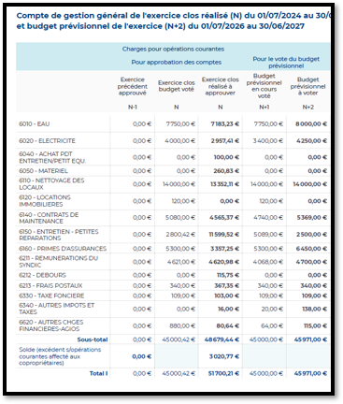Click the 'N+2' column label
The height and width of the screenshot is (404, 343).
pyautogui.click(x=307, y=107)
